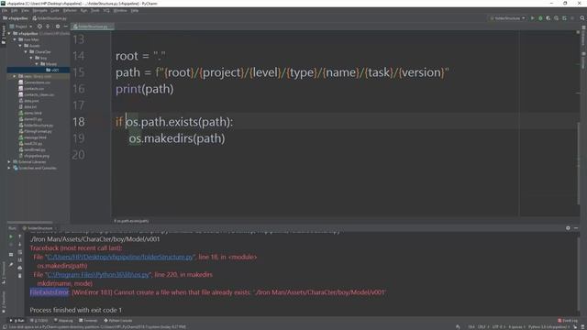
Task: Open the Help menu
Action: pos(135,10)
